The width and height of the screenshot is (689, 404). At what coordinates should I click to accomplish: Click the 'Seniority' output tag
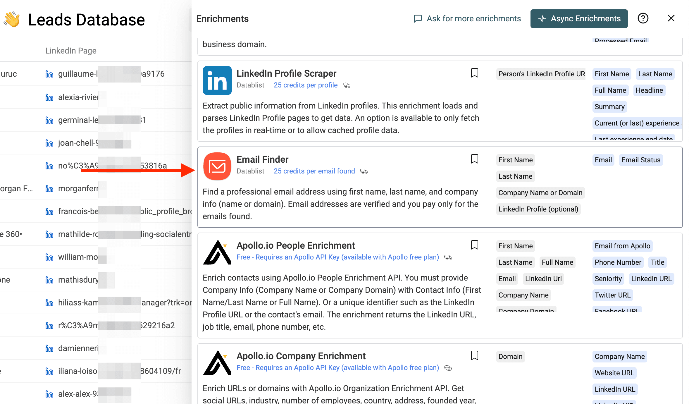(608, 279)
